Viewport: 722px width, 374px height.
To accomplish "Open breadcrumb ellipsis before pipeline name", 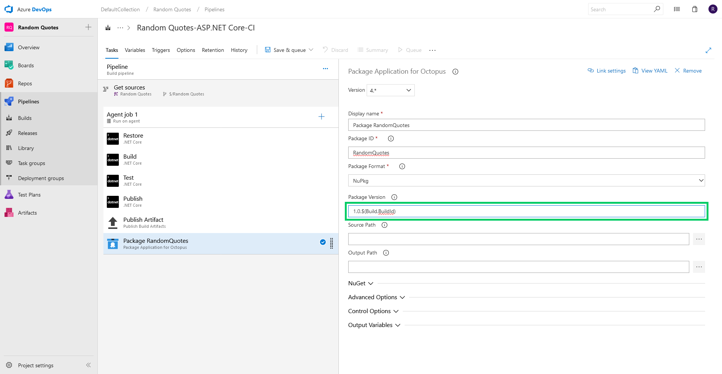I will 120,28.
